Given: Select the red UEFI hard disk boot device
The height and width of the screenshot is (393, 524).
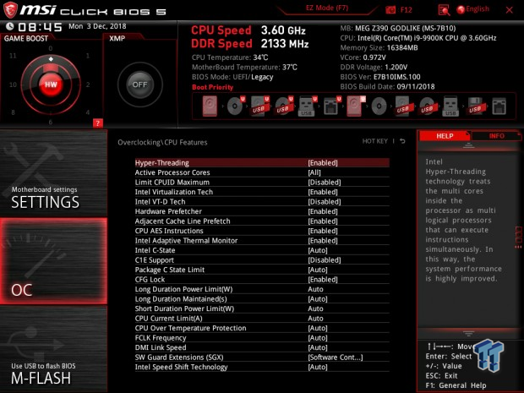Looking at the screenshot, I should click(355, 106).
